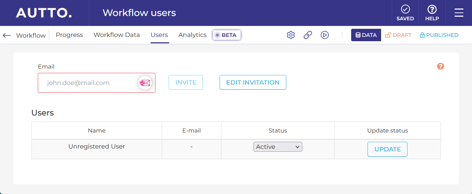Open the hamburger menu

[459, 13]
